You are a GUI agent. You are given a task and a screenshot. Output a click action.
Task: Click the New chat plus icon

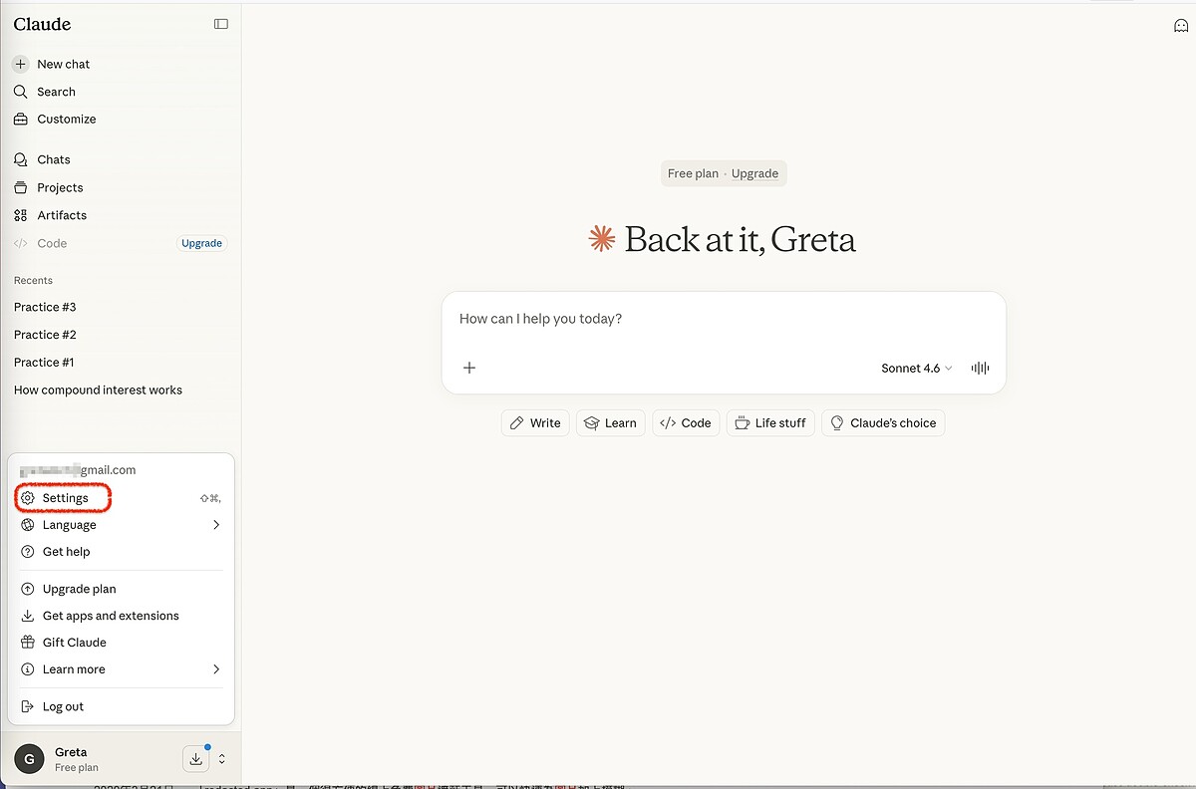[x=21, y=64]
